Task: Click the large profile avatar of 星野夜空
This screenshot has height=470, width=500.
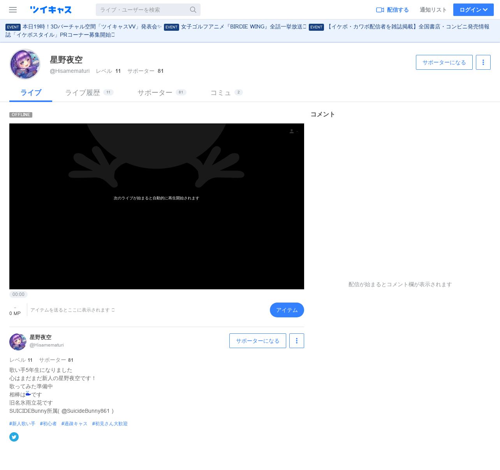Action: [25, 64]
